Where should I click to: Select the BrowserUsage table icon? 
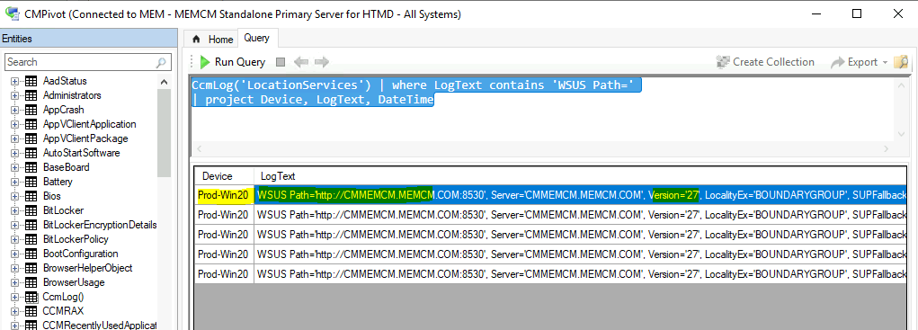[31, 282]
